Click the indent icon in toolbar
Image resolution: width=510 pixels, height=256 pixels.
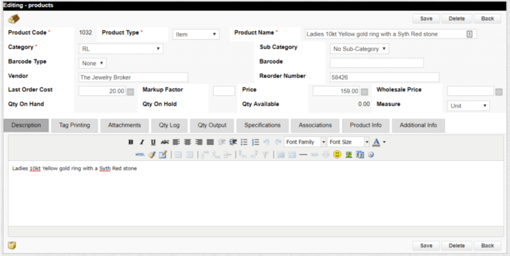(233, 142)
